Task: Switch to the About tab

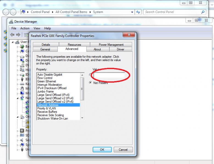Action: click(x=97, y=49)
